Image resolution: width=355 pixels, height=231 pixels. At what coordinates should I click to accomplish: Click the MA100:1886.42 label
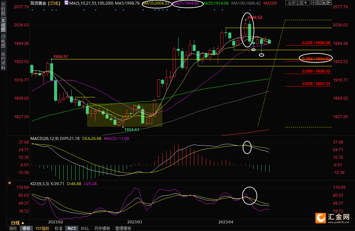click(246, 3)
